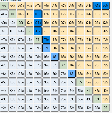Deselect the T9s suited connector
This screenshot has height=113, width=112.
click(x=46, y=40)
